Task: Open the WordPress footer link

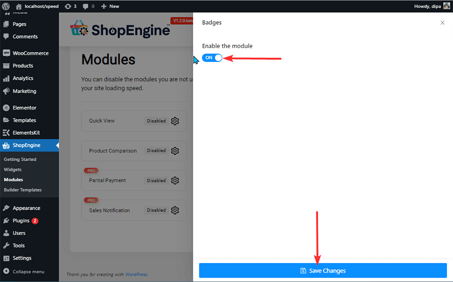Action: point(136,275)
